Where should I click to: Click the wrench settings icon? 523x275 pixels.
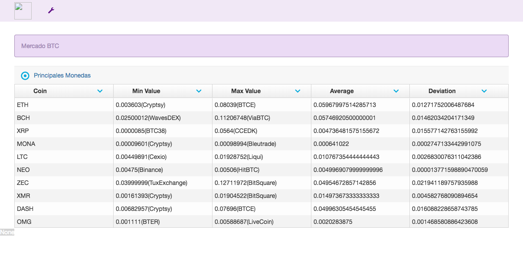click(x=51, y=10)
